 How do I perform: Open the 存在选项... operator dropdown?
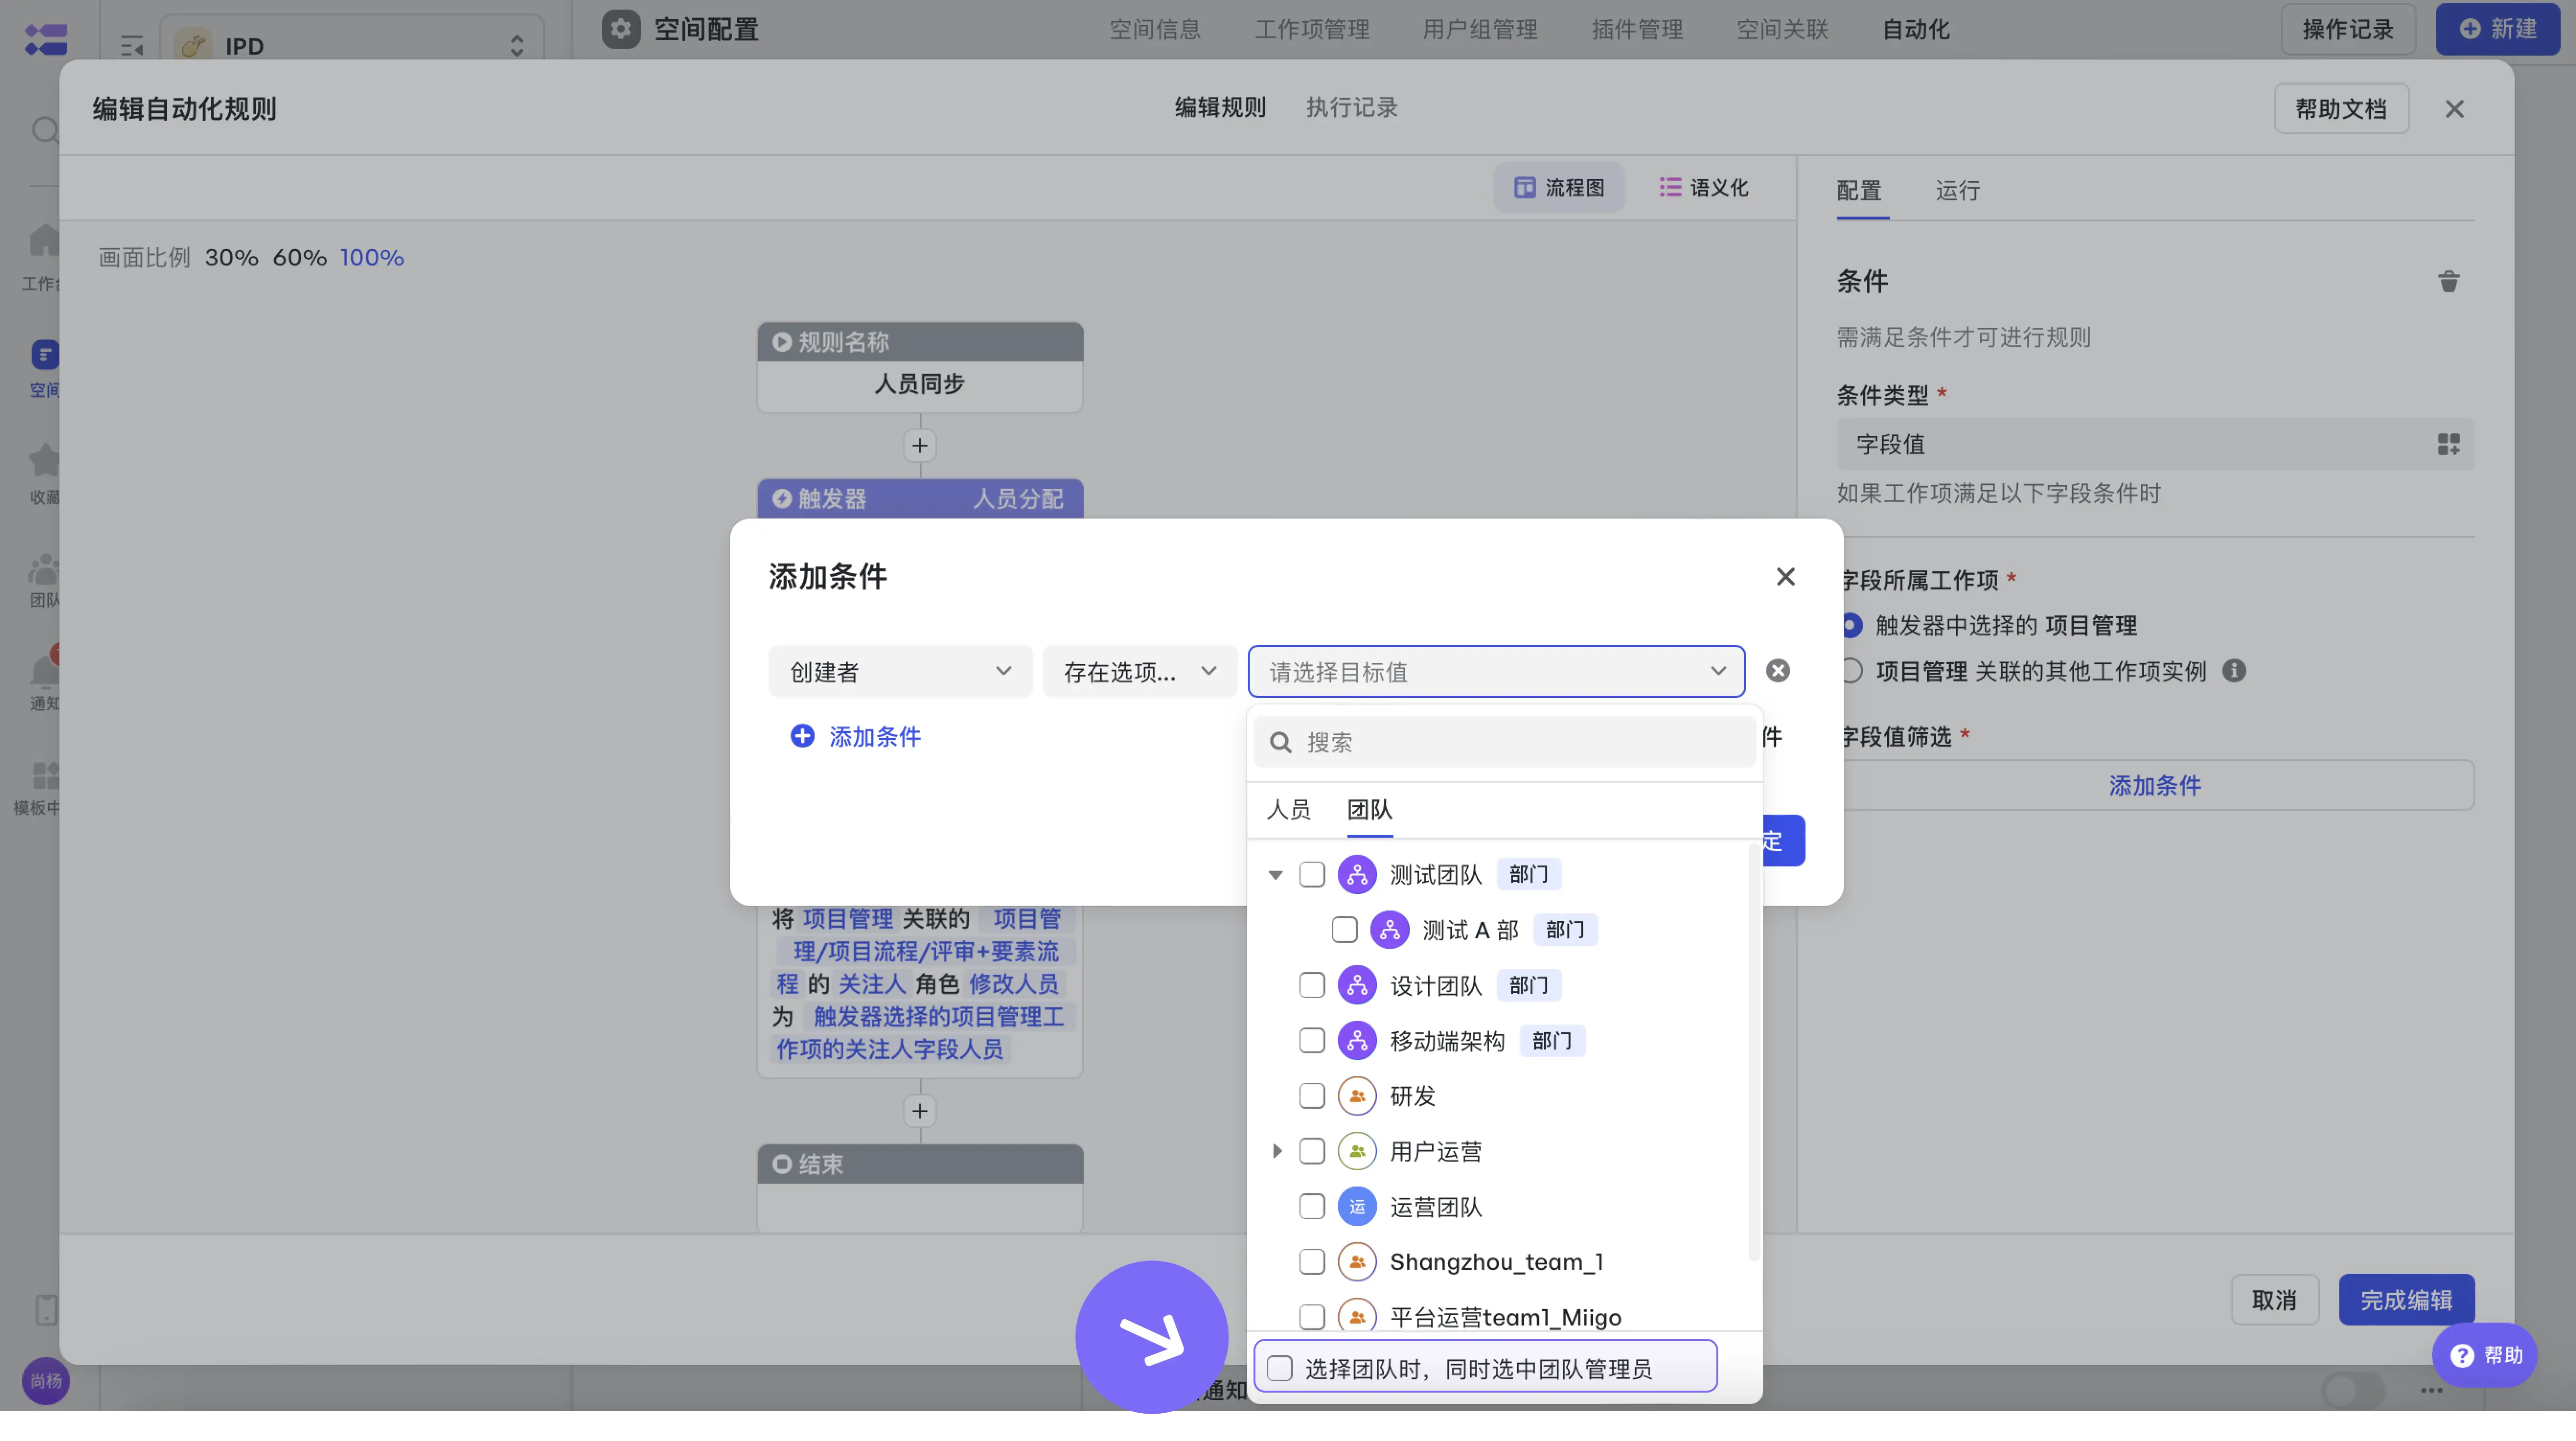click(x=1139, y=671)
